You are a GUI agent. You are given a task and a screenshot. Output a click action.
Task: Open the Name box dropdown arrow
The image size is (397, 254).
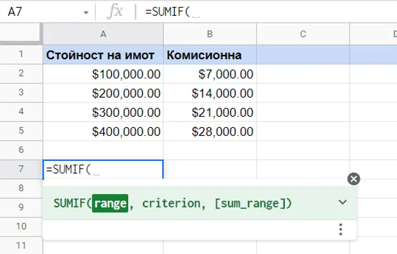click(86, 12)
